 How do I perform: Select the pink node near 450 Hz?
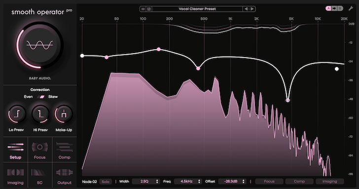pos(198,68)
